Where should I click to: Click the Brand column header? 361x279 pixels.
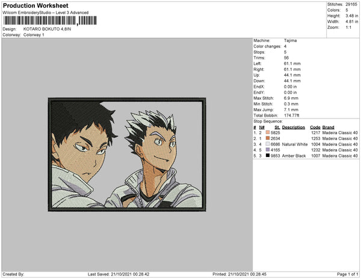328,127
